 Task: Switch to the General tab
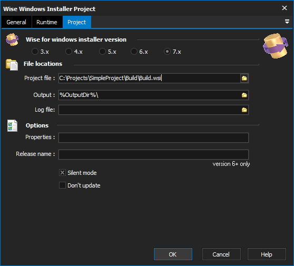pyautogui.click(x=16, y=22)
